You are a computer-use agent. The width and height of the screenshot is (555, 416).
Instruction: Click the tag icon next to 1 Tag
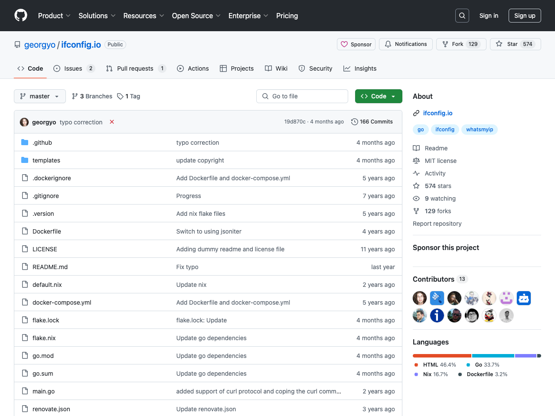120,96
